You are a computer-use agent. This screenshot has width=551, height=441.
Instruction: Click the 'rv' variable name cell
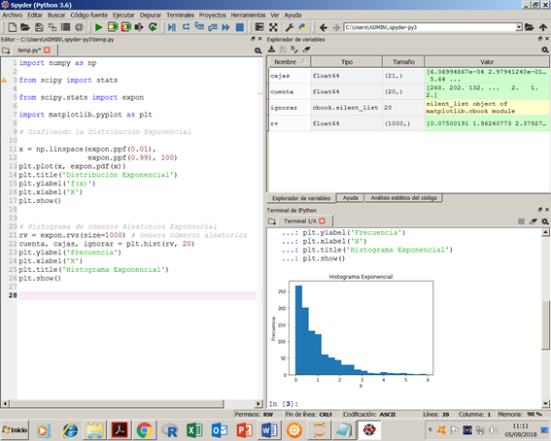(x=290, y=123)
